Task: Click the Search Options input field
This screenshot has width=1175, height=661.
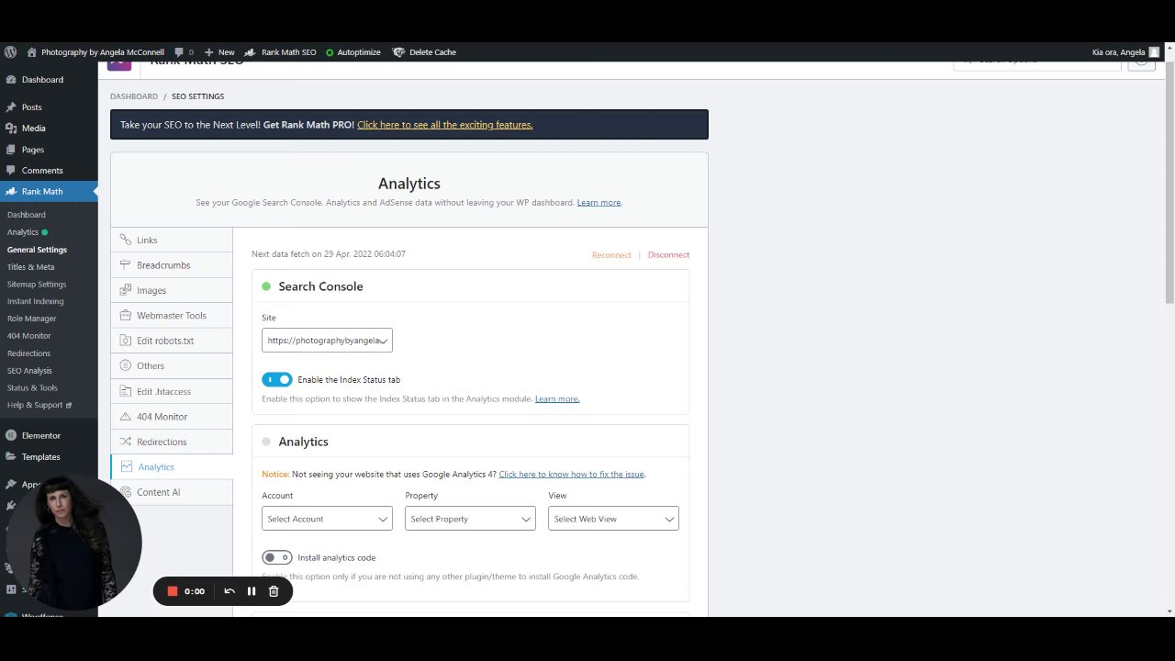Action: 1037,62
